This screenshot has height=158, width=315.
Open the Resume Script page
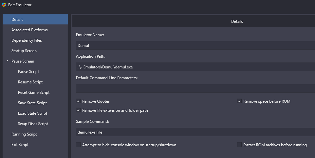pyautogui.click(x=30, y=82)
